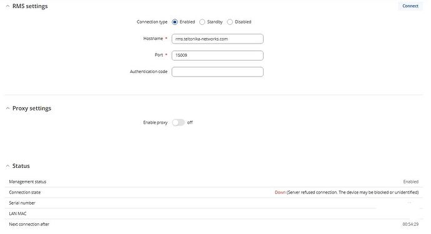Collapse the Status section chevron
The height and width of the screenshot is (234, 431).
(x=7, y=166)
